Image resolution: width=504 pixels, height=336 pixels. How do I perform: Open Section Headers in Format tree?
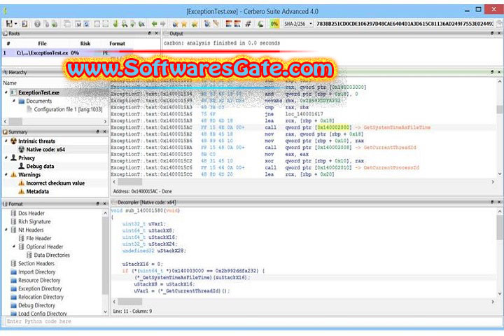(x=36, y=263)
